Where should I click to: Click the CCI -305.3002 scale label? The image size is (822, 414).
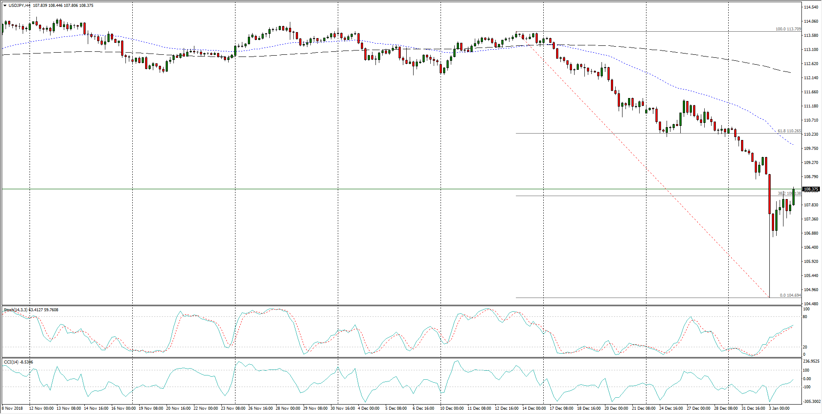coord(812,402)
